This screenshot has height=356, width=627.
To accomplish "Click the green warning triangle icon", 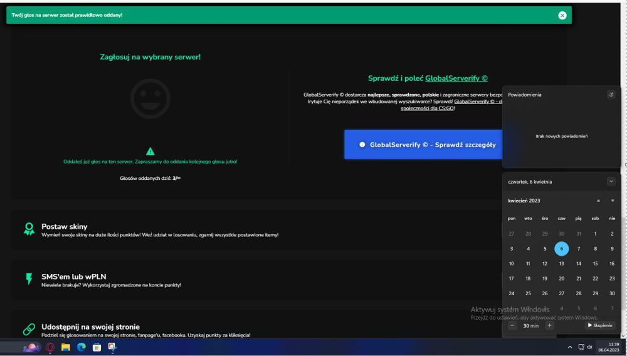I will [150, 151].
